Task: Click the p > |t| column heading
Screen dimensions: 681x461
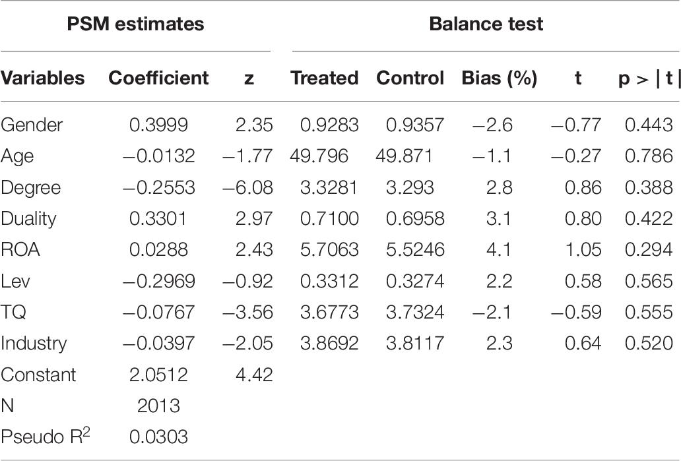Action: click(649, 78)
